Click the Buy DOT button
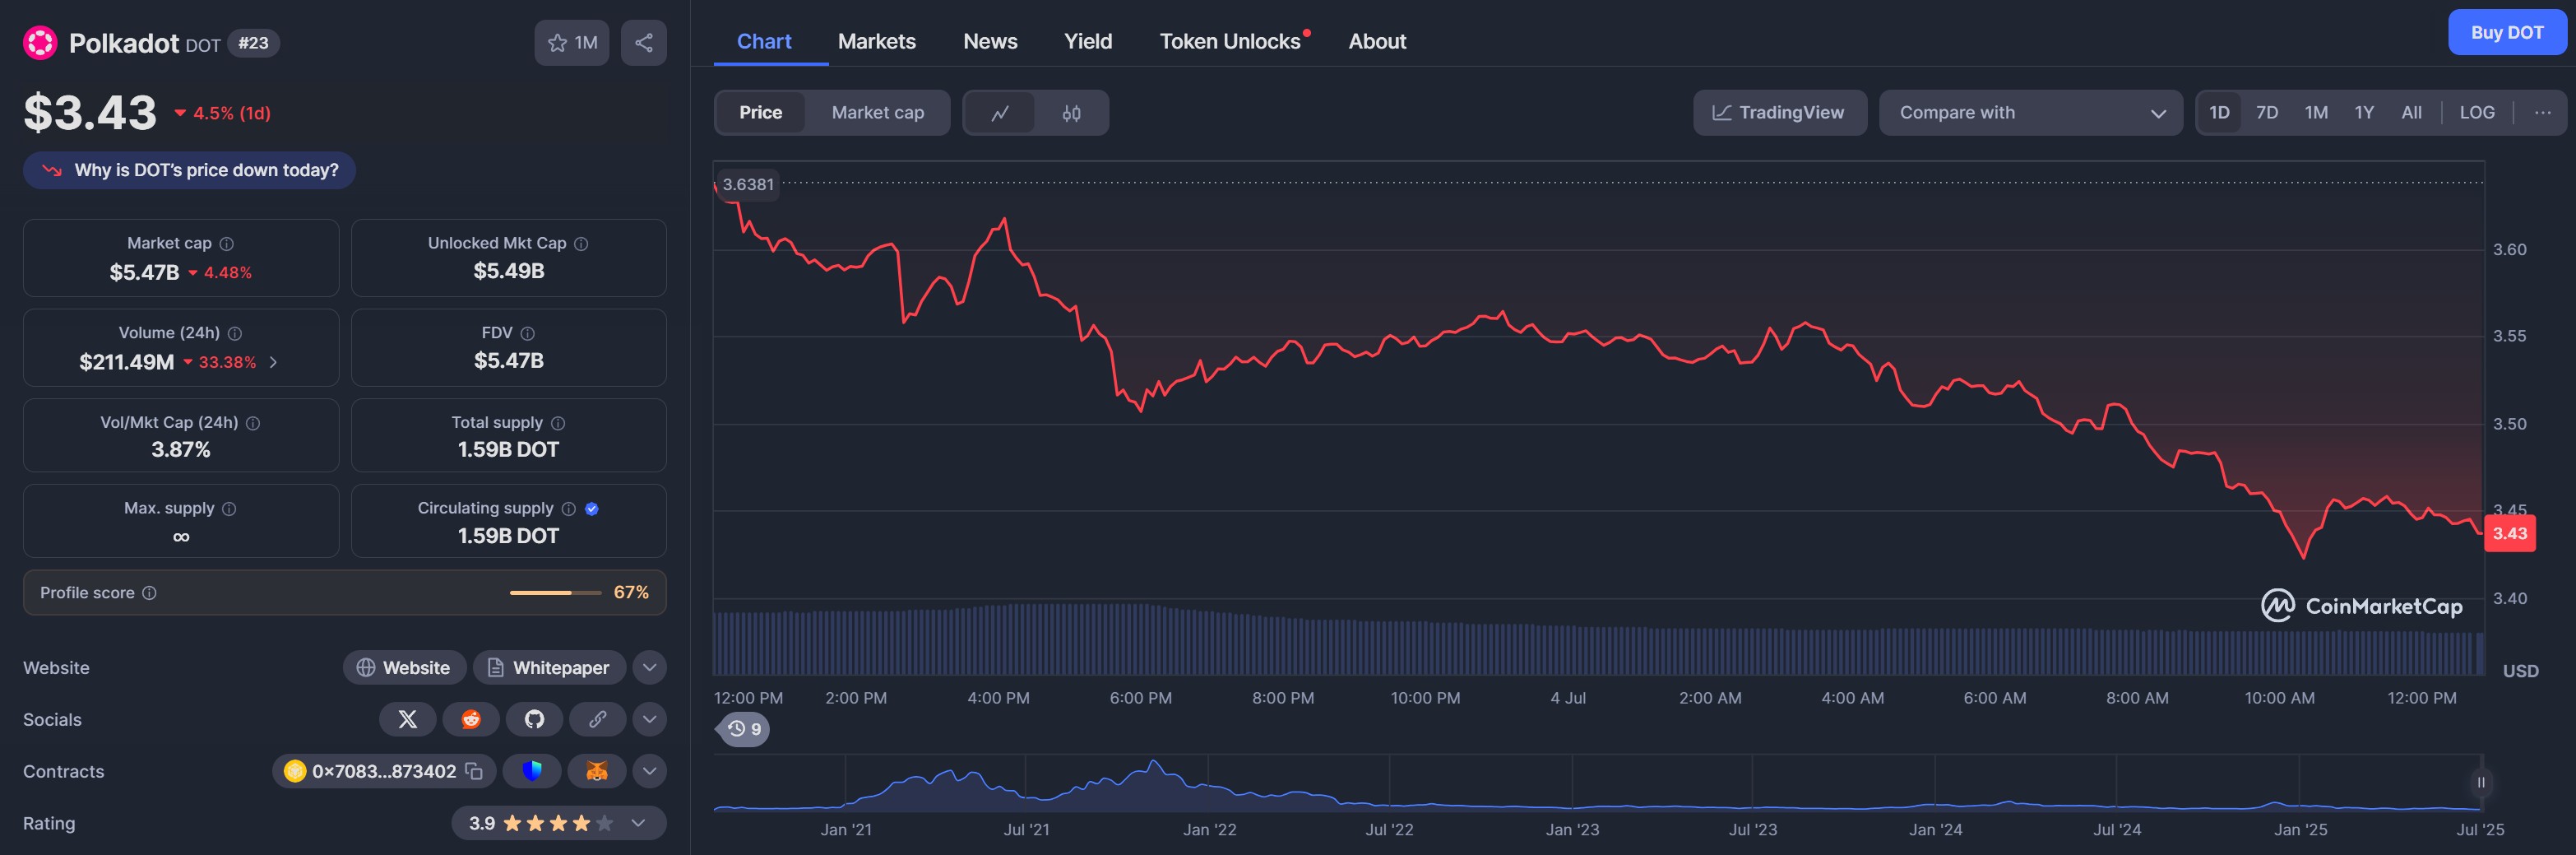 tap(2506, 33)
